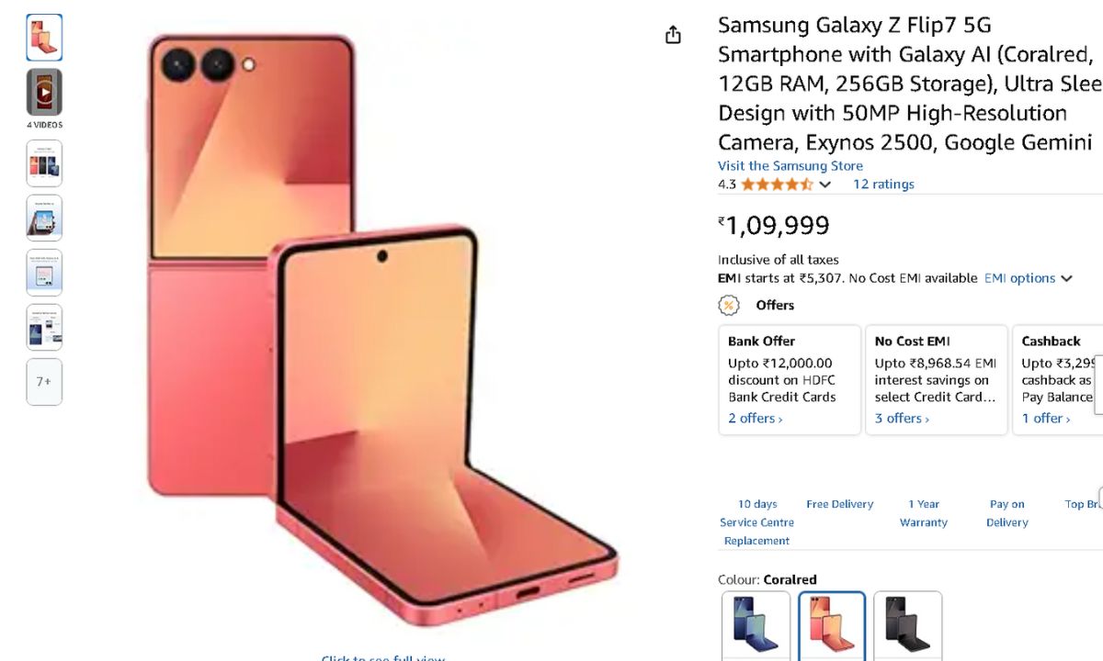This screenshot has width=1103, height=661.
Task: Open 3 offers under No Cost EMI
Action: click(x=902, y=419)
